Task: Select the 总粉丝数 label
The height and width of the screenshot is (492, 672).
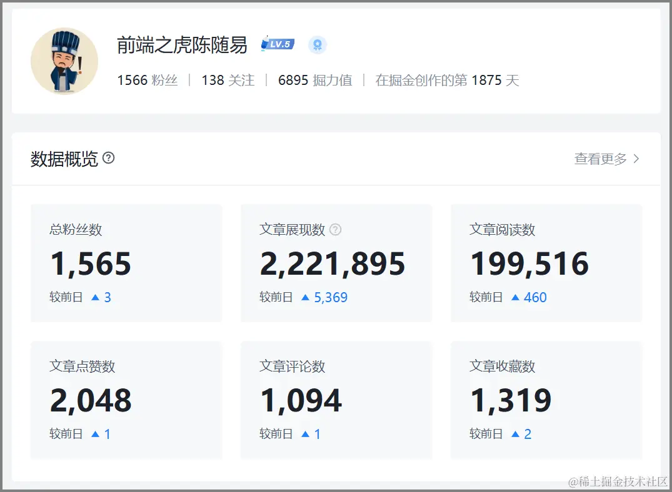Action: [76, 230]
